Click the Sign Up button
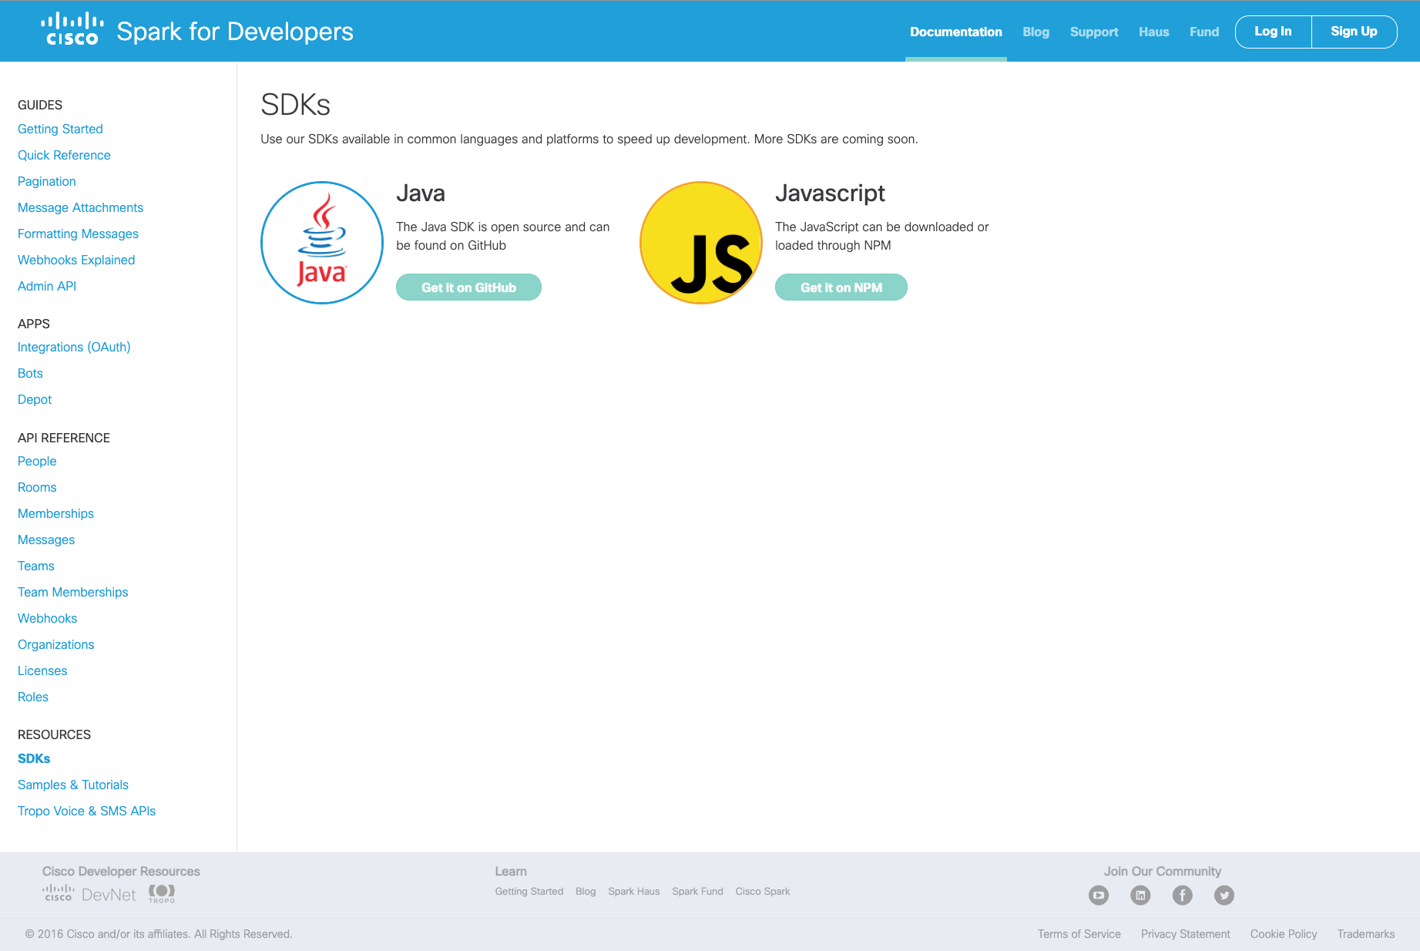This screenshot has height=951, width=1420. point(1354,32)
